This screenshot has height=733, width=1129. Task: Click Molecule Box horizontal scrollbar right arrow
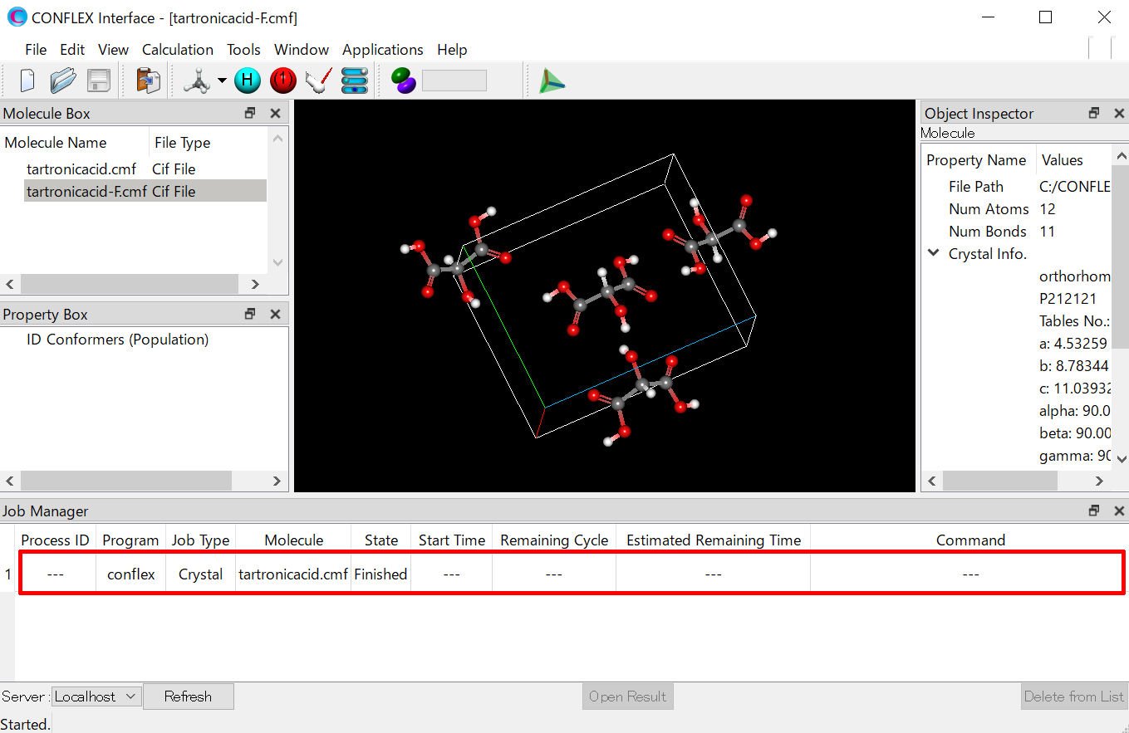(x=255, y=285)
